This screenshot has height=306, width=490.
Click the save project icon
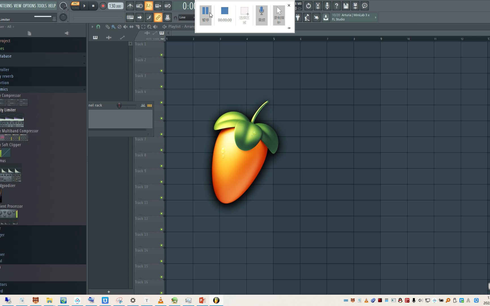pos(346,6)
